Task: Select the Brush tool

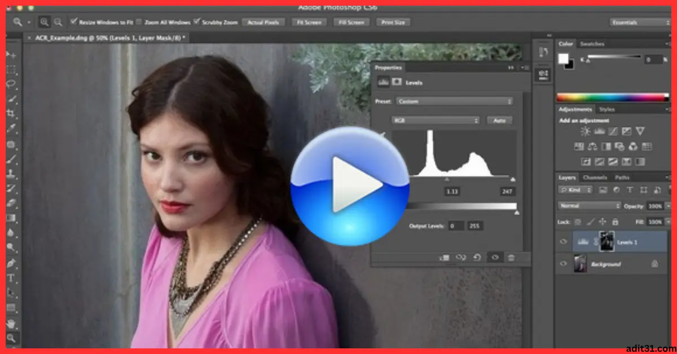Action: 11,160
